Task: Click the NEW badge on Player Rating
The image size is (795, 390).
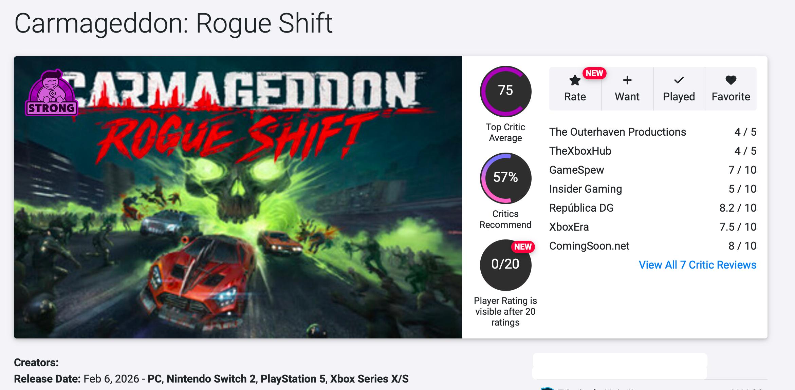Action: (x=523, y=247)
